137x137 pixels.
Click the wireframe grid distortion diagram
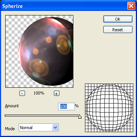pos(109,108)
